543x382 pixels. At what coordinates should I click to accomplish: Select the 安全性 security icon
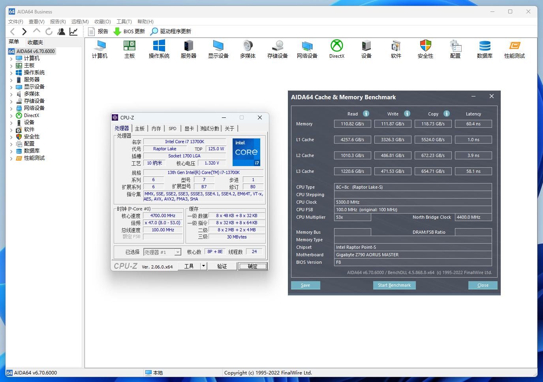tap(425, 49)
